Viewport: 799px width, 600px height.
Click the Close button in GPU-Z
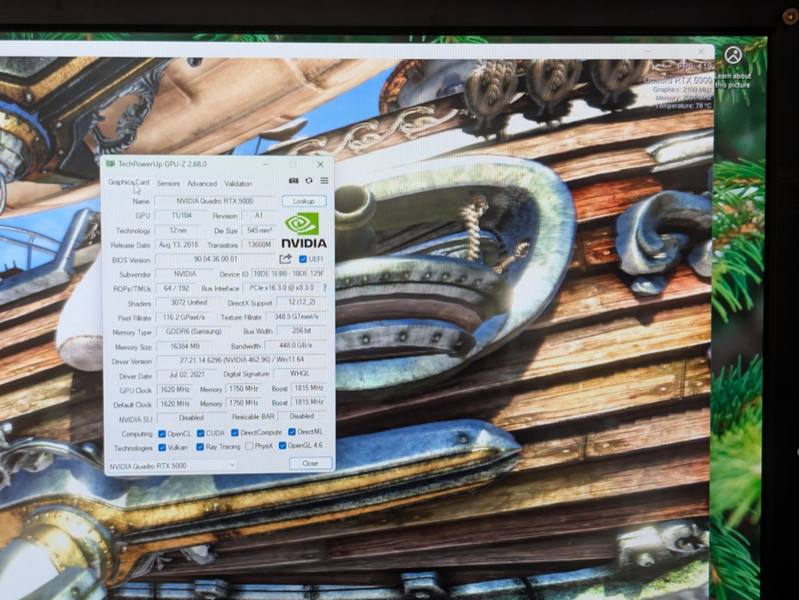click(x=310, y=463)
